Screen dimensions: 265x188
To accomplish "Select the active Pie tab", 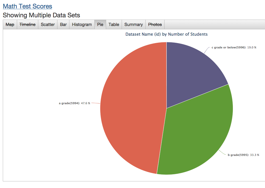I will tap(100, 24).
